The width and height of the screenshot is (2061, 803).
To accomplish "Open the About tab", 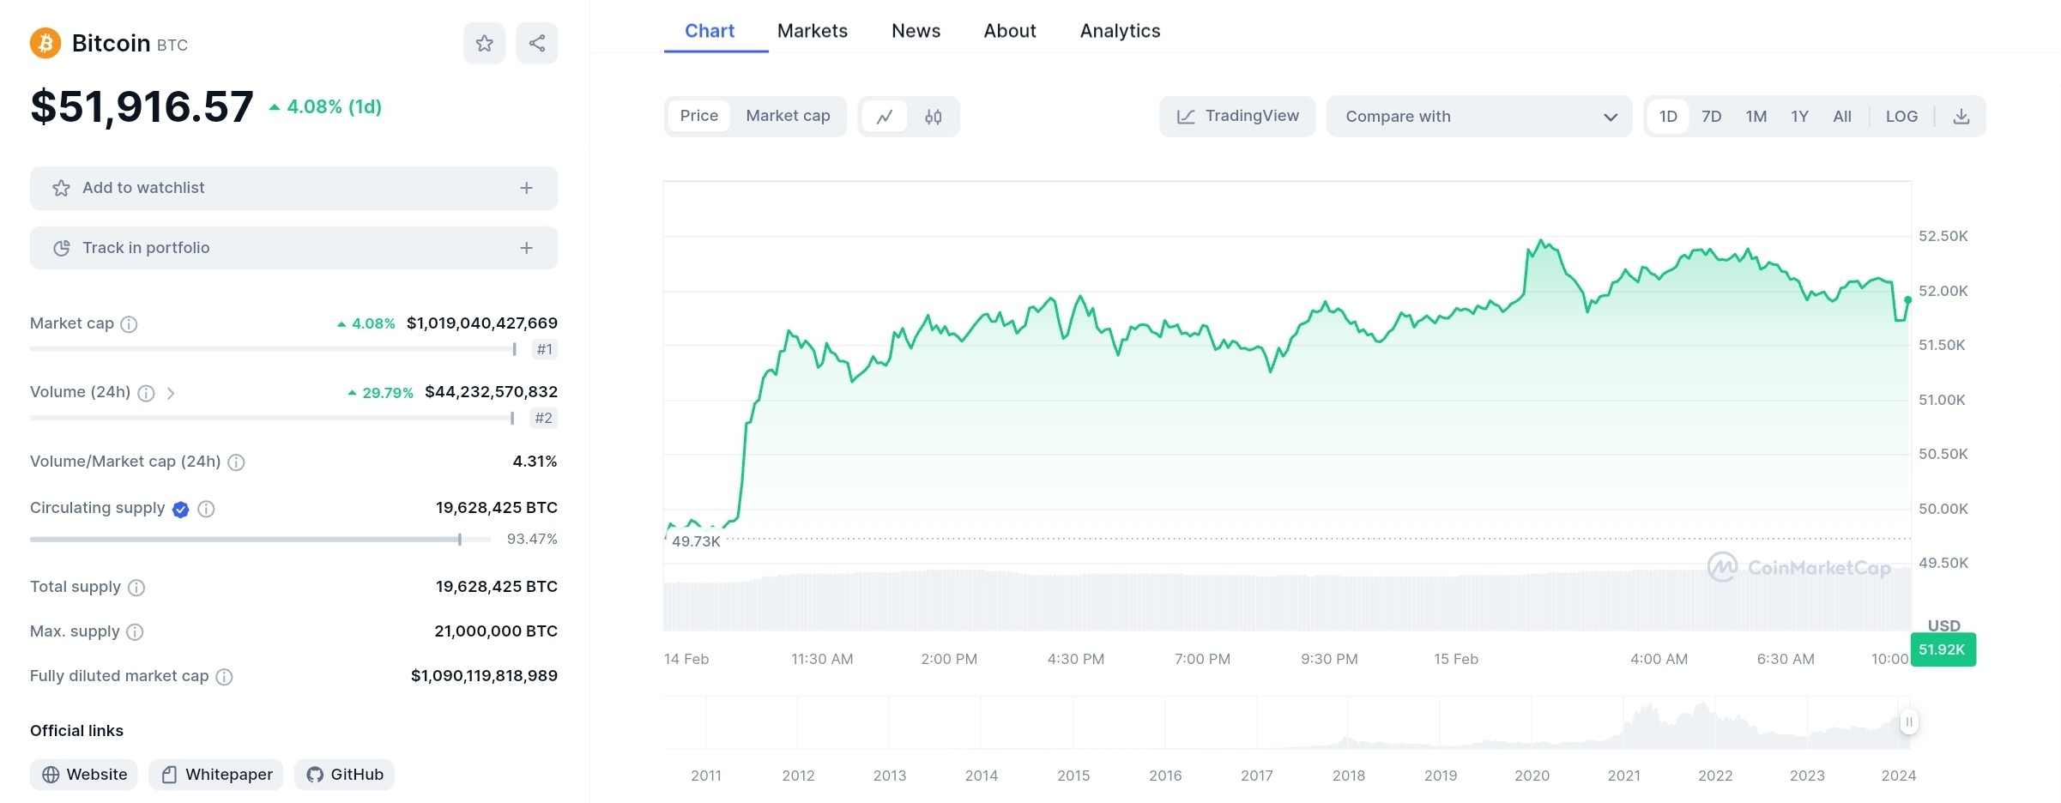I will point(1010,31).
